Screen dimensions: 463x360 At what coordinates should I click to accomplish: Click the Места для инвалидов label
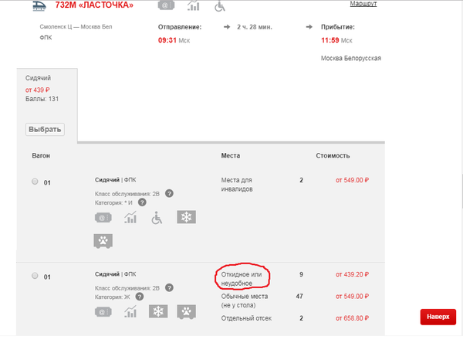[237, 185]
